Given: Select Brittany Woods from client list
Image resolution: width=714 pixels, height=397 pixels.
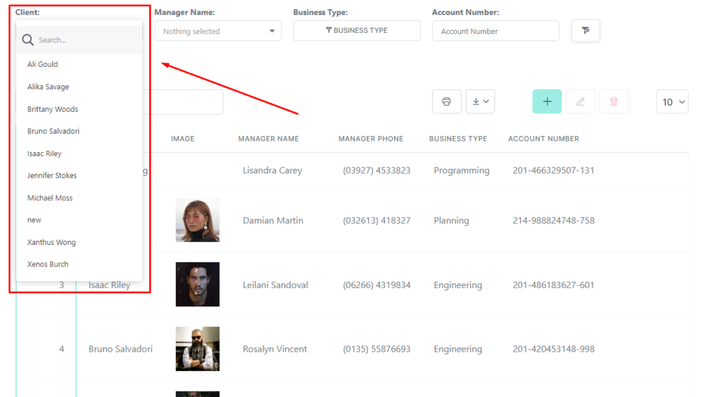Looking at the screenshot, I should click(x=52, y=109).
